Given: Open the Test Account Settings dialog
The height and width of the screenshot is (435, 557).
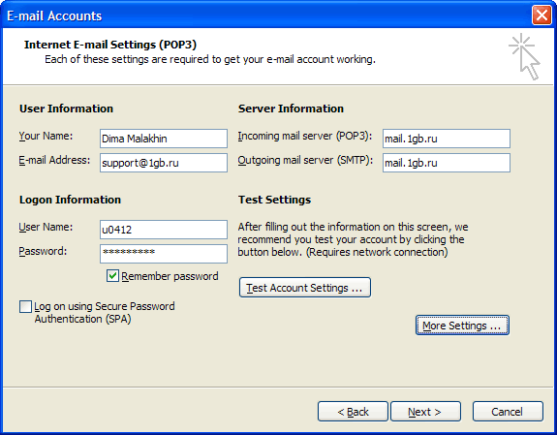Looking at the screenshot, I should pyautogui.click(x=305, y=288).
